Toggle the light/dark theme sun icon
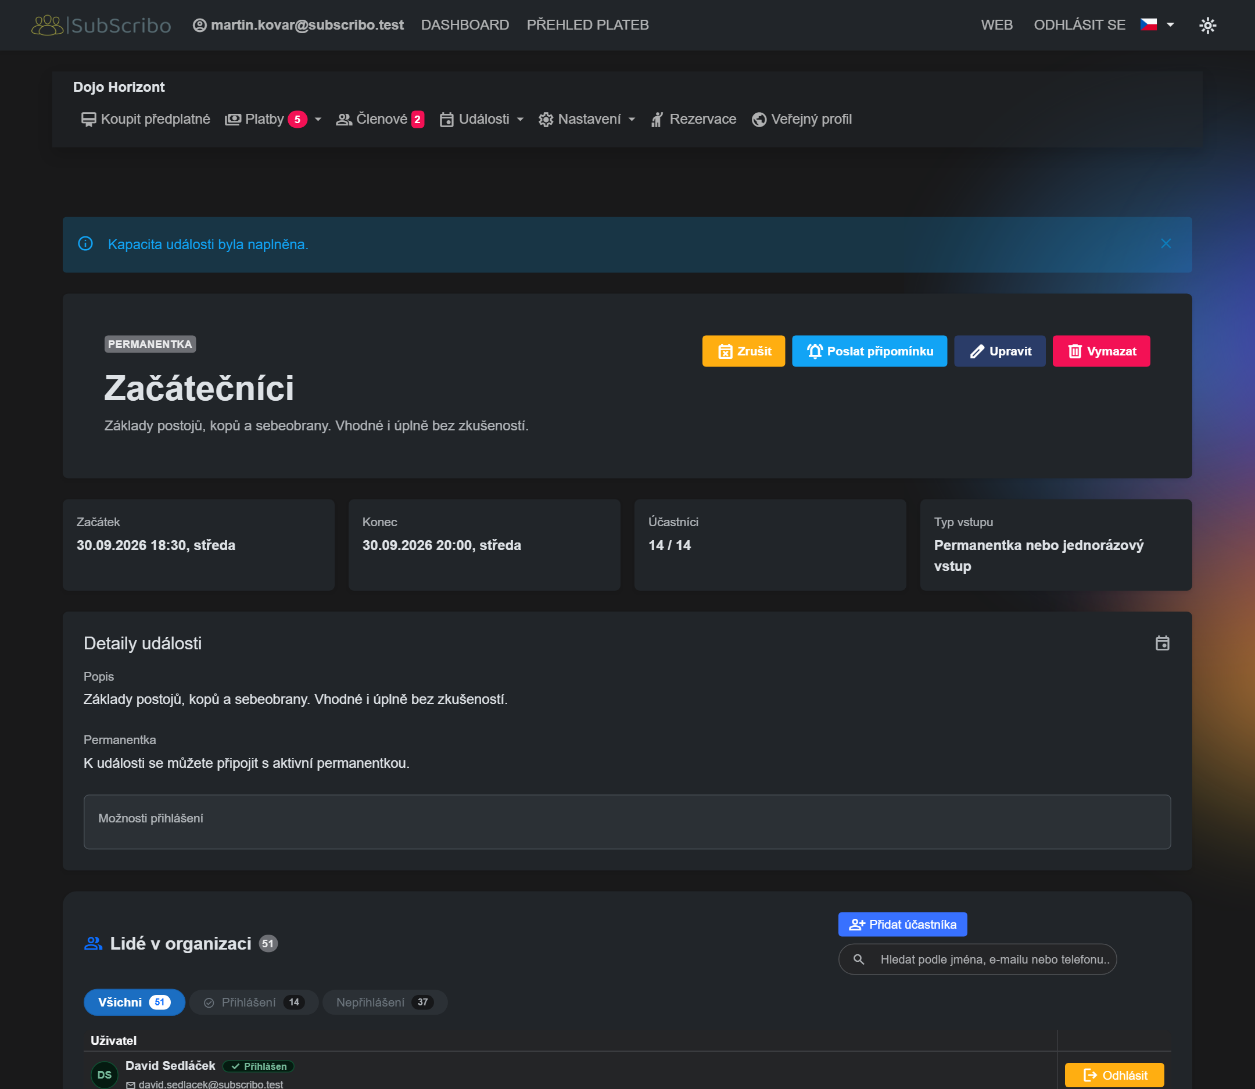Image resolution: width=1255 pixels, height=1089 pixels. (1207, 25)
